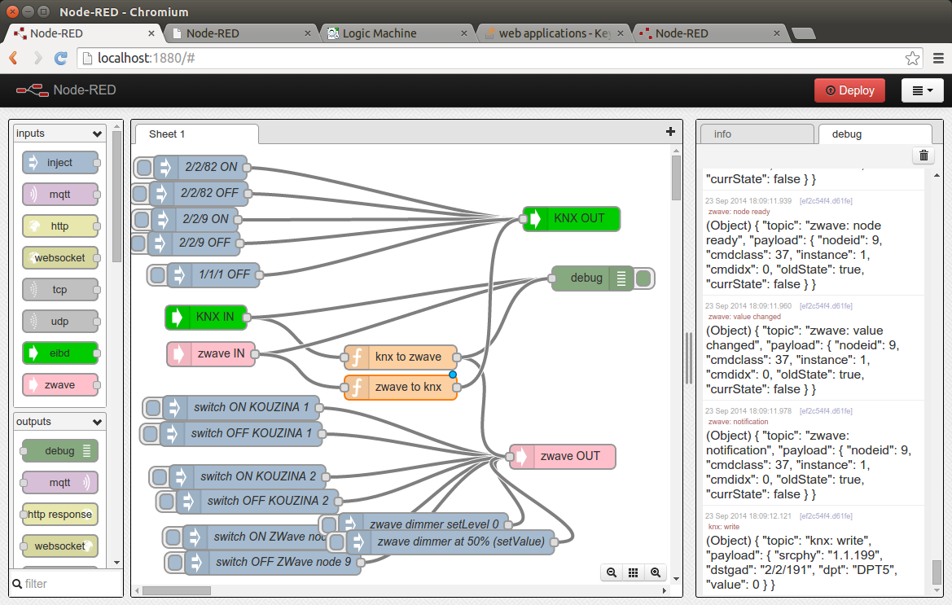Viewport: 952px width, 605px height.
Task: Click the debug output node on canvas
Action: coord(593,278)
